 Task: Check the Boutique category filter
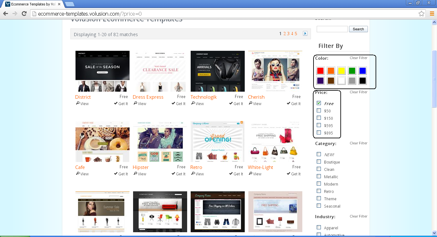coord(319,162)
